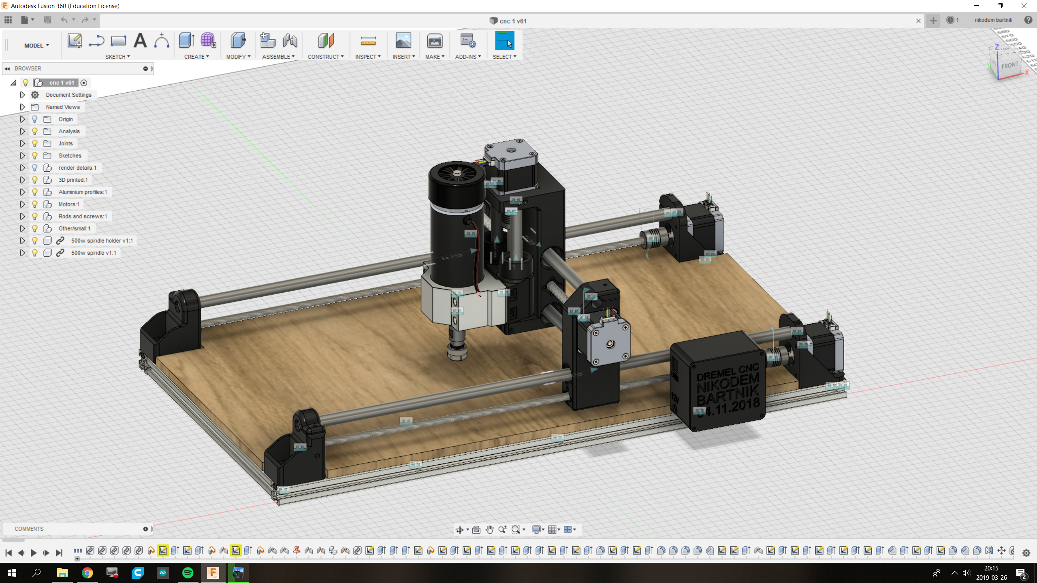Select the Extrude tool in Create
Image resolution: width=1037 pixels, height=583 pixels.
click(x=186, y=41)
